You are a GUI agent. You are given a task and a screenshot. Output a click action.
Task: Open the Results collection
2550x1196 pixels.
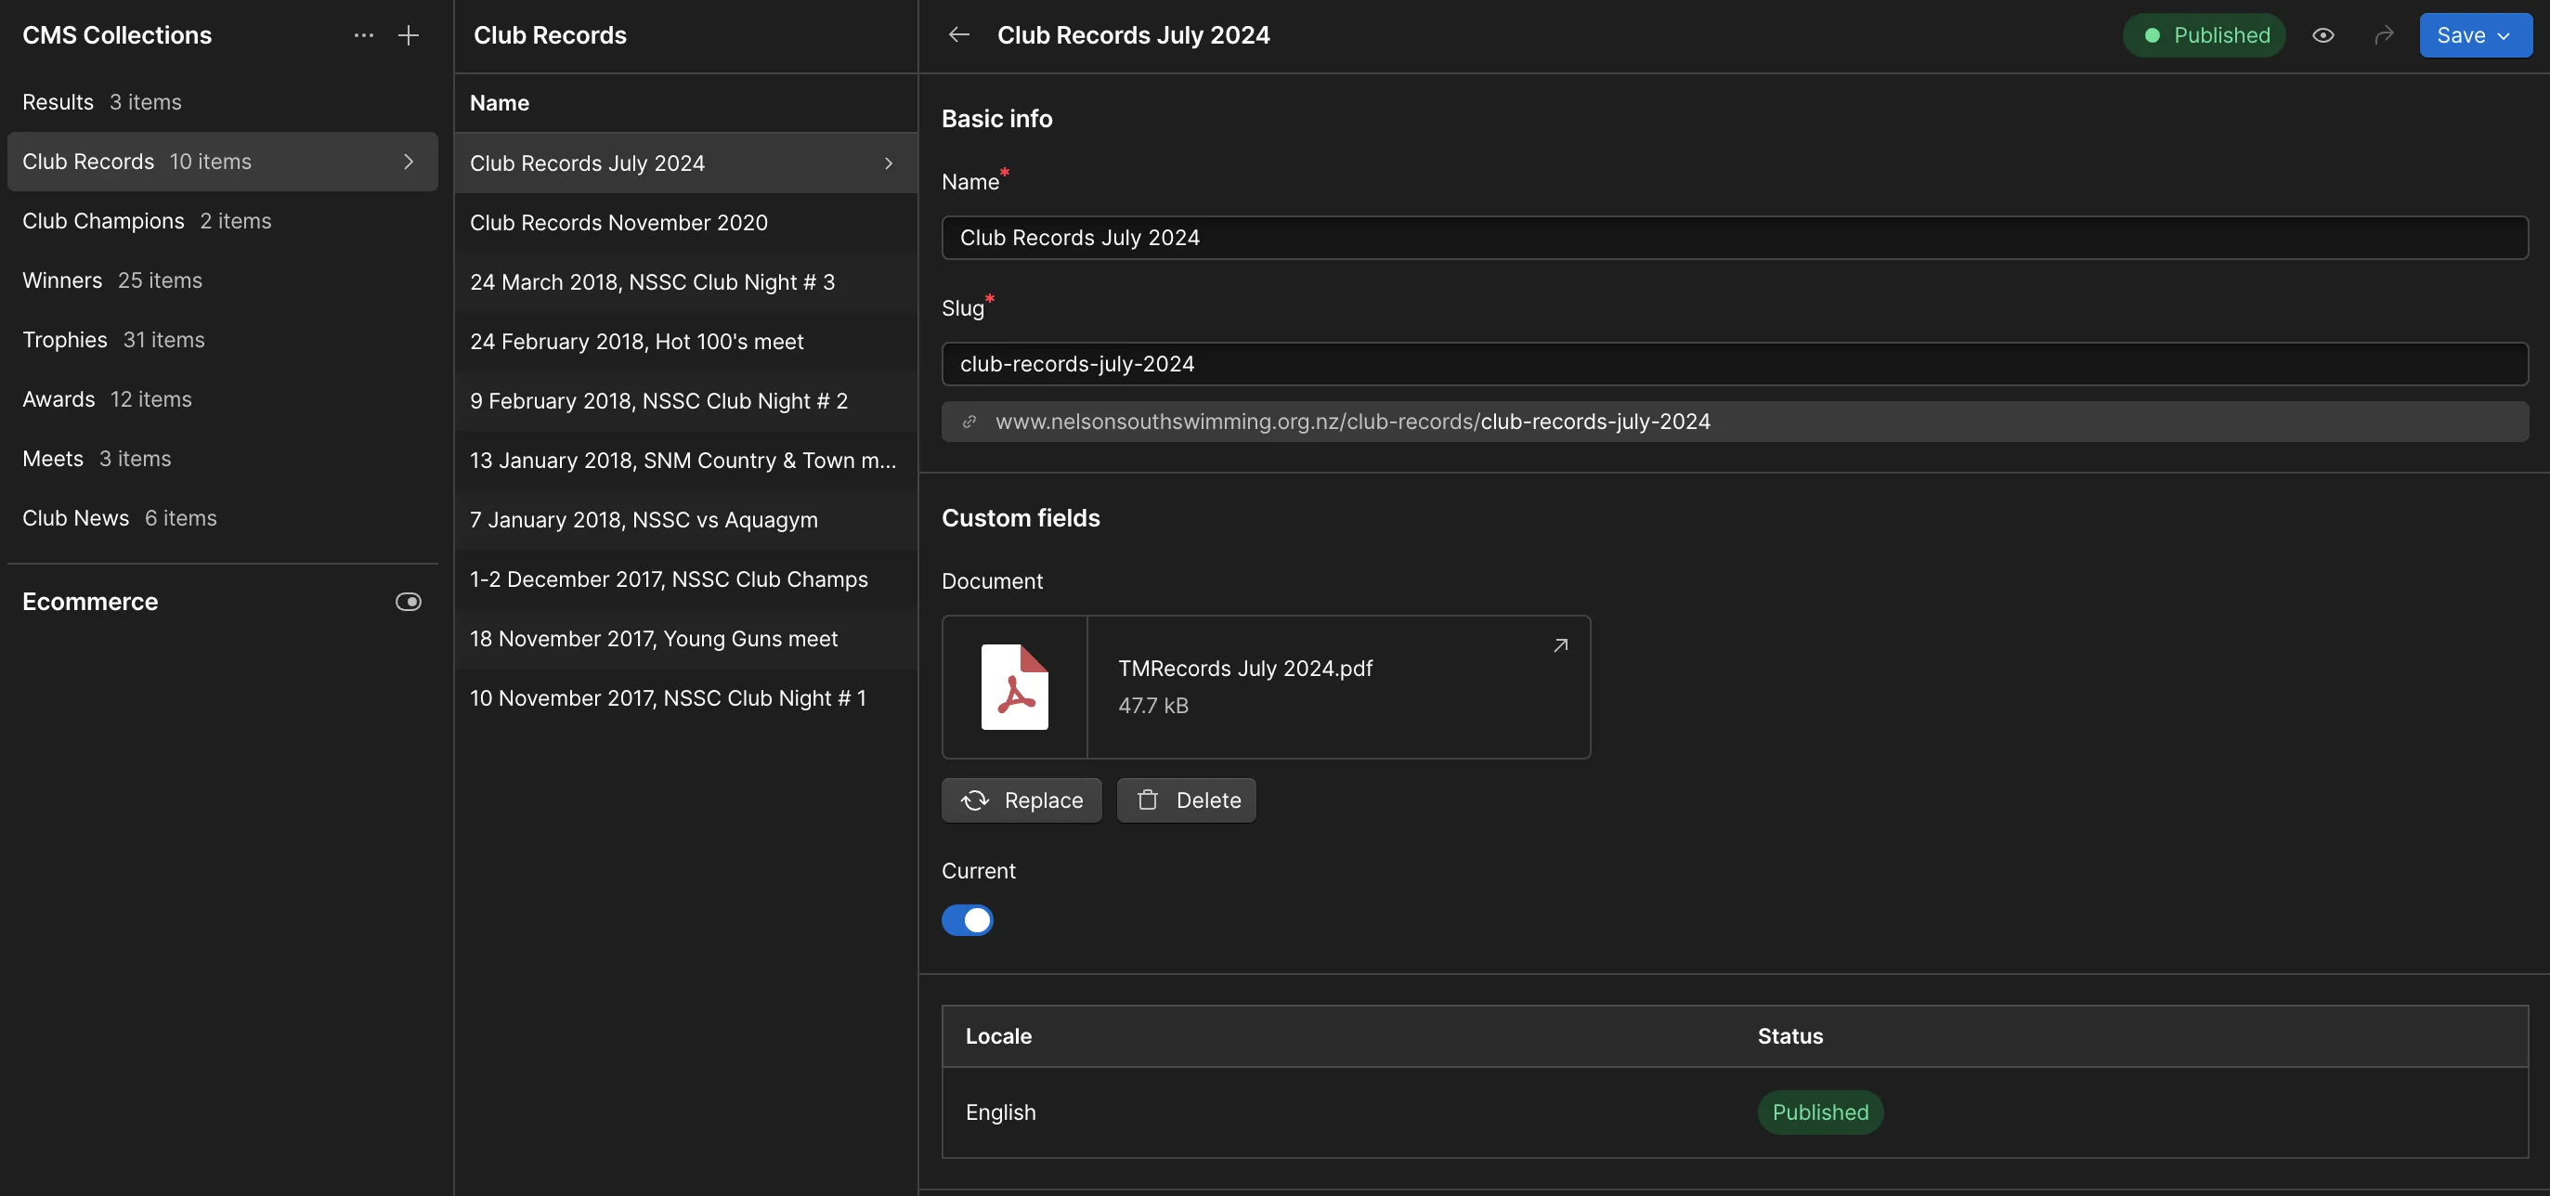[223, 102]
